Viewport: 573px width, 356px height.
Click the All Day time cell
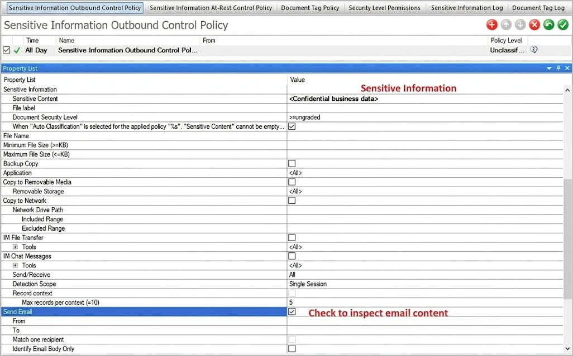(36, 50)
